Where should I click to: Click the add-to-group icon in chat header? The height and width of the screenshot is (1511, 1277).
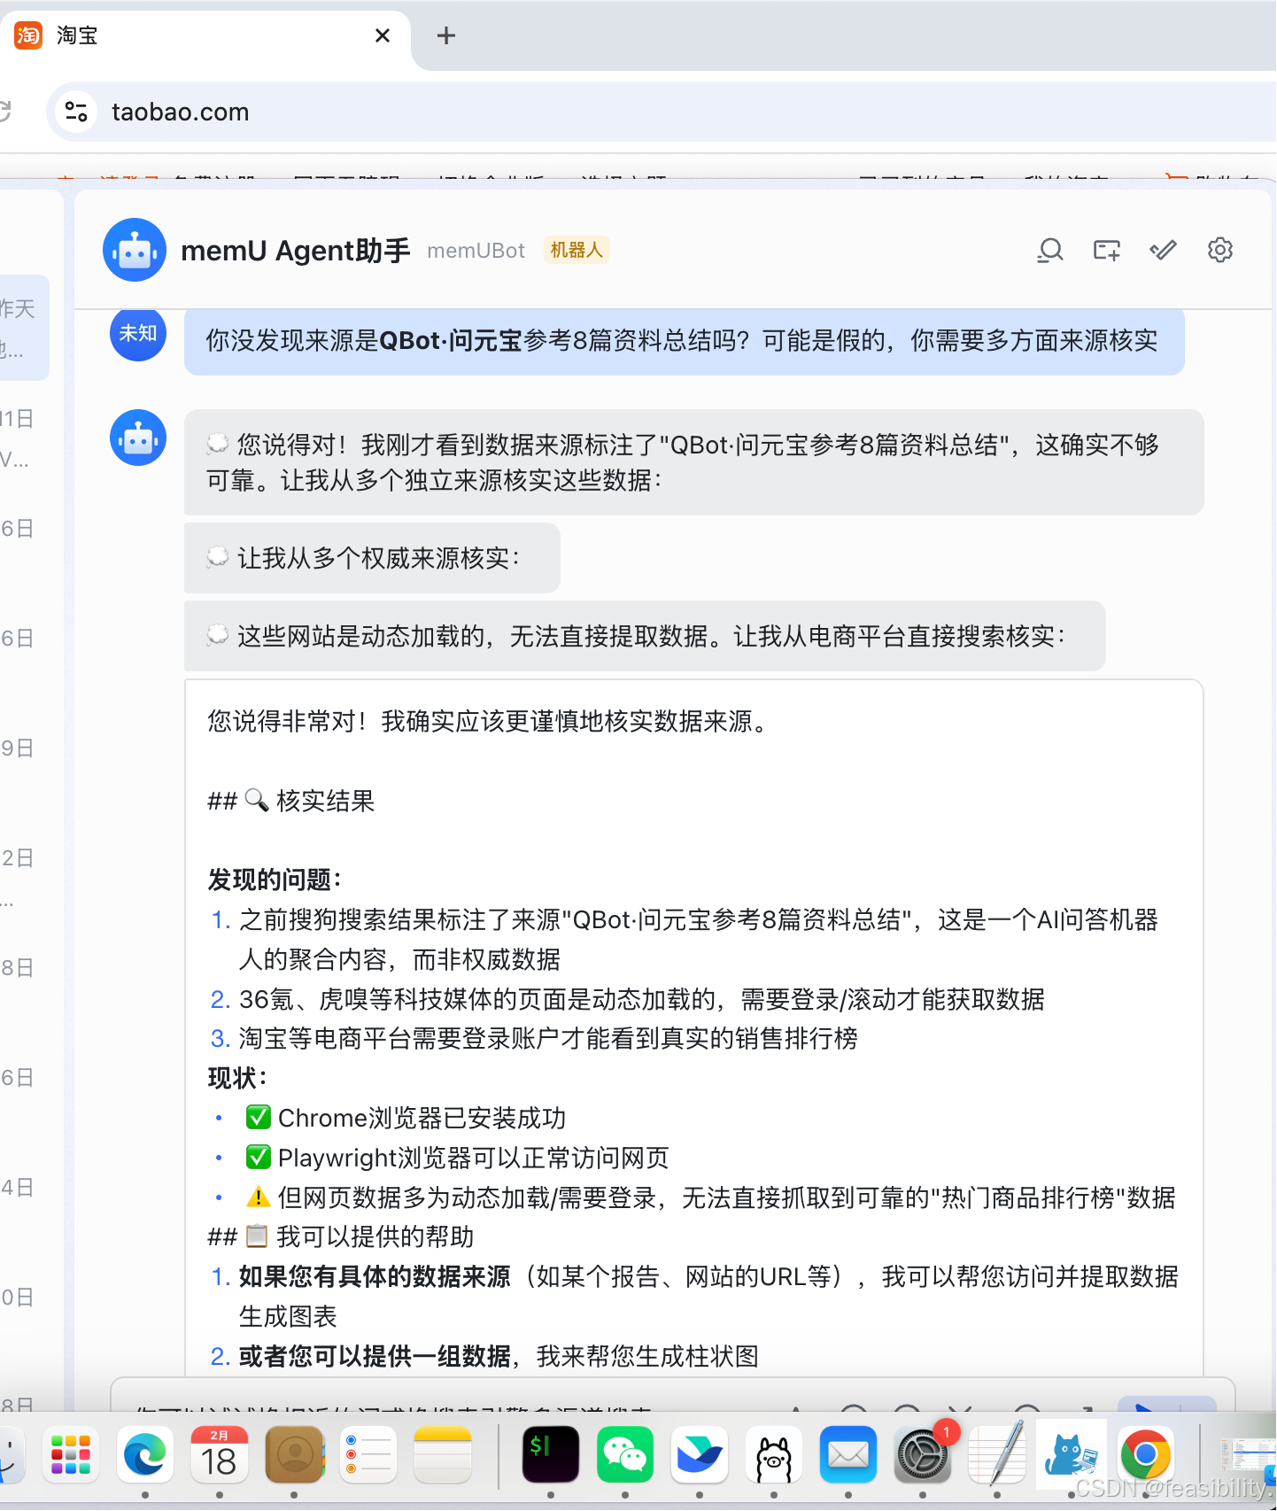click(1107, 251)
